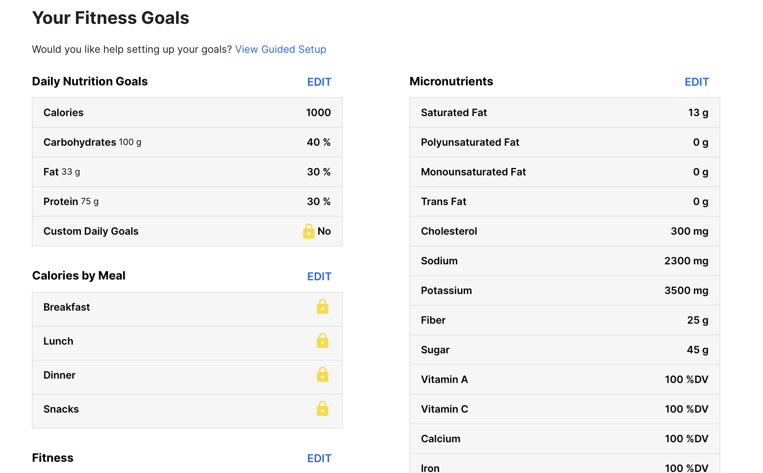This screenshot has height=473, width=763.
Task: Click the Vitamin C 100 %DV row
Action: pyautogui.click(x=564, y=409)
